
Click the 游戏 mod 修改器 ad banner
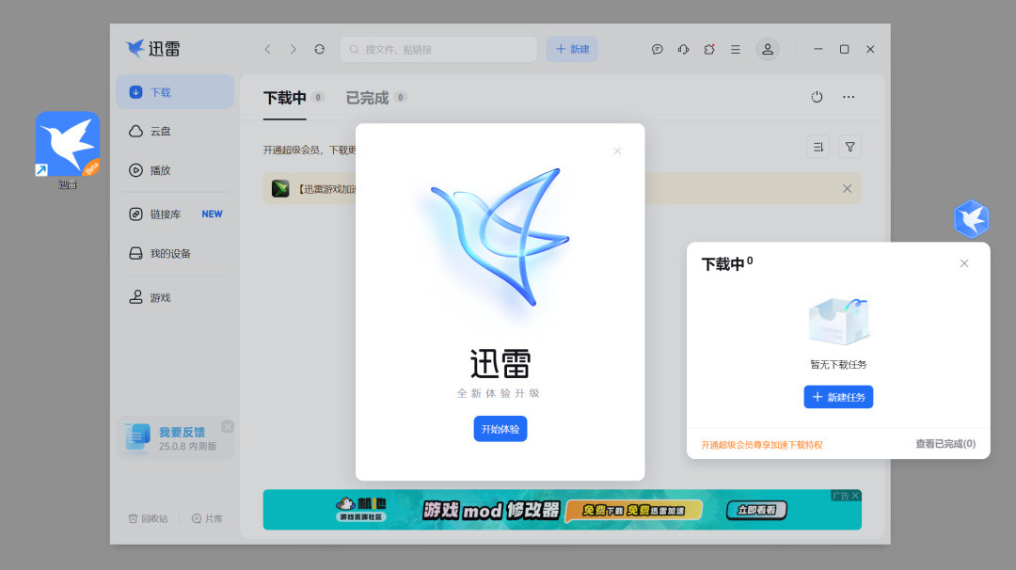563,510
